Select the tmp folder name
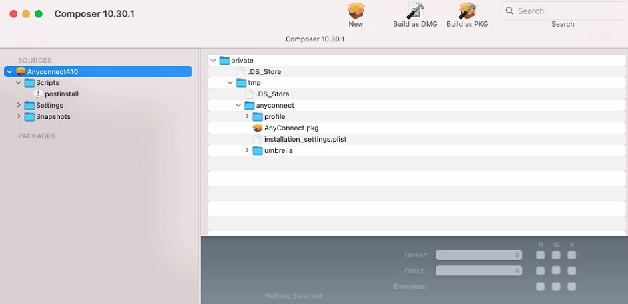 pos(254,82)
